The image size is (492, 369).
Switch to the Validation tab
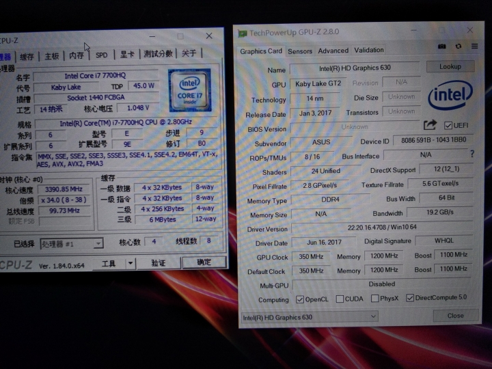pos(369,50)
